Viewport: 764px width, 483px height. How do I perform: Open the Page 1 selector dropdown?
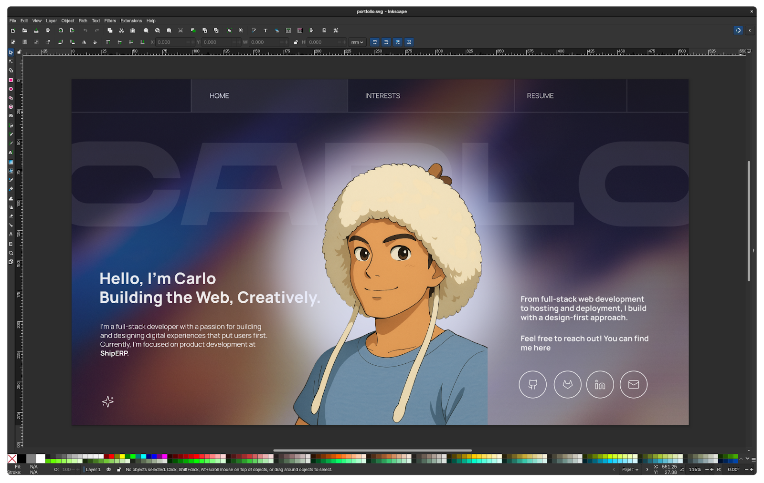(x=630, y=470)
